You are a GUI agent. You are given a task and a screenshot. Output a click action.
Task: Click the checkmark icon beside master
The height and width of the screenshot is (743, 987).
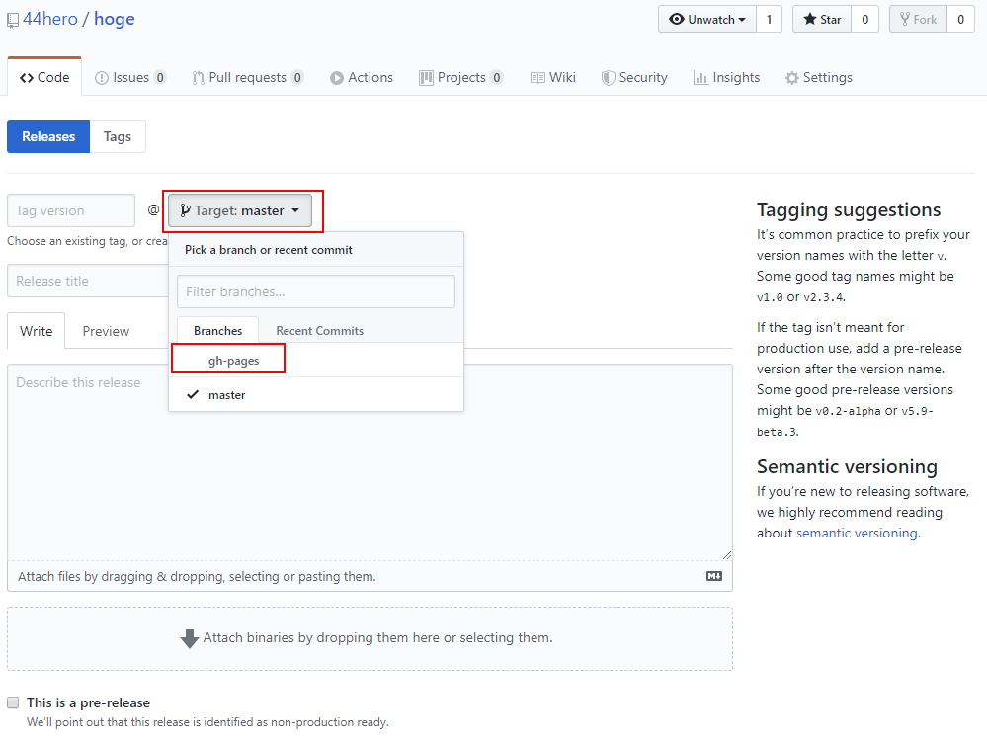(x=193, y=395)
